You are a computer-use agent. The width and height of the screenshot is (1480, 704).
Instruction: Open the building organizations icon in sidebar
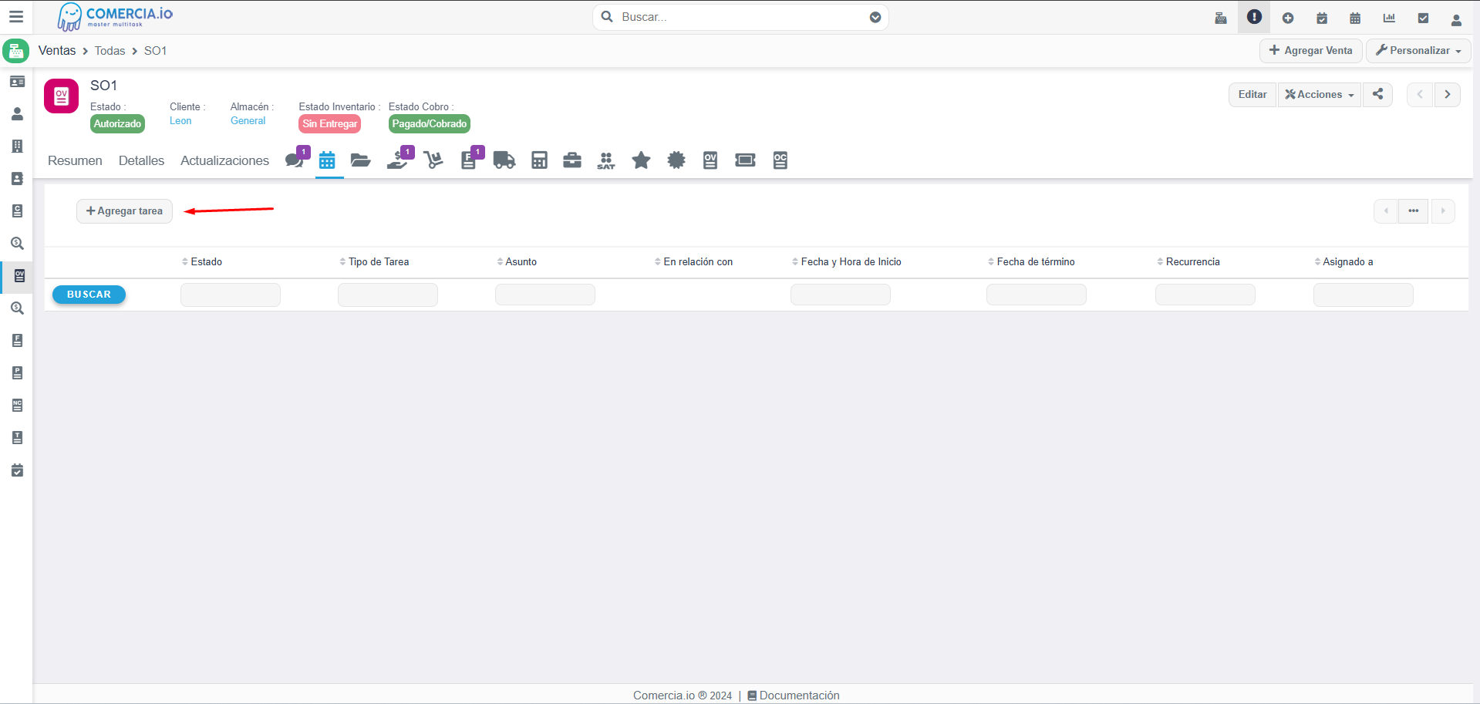pyautogui.click(x=17, y=147)
